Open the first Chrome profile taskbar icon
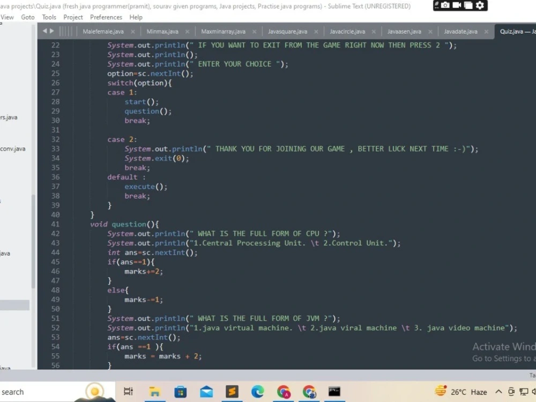 (x=284, y=391)
